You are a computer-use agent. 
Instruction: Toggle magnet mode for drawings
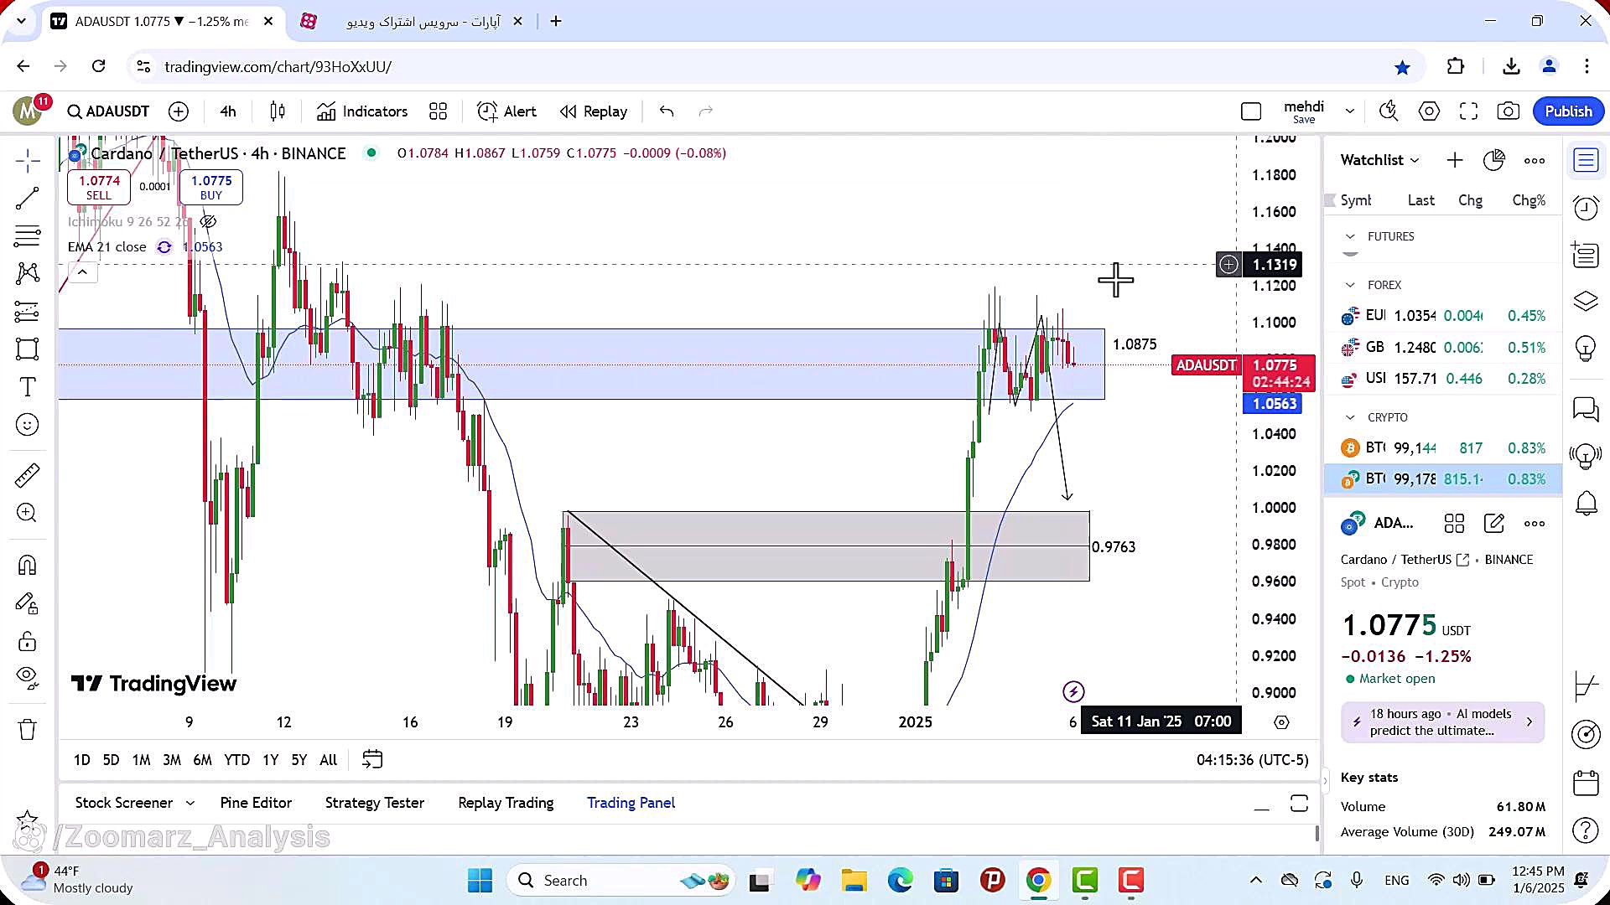tap(27, 566)
